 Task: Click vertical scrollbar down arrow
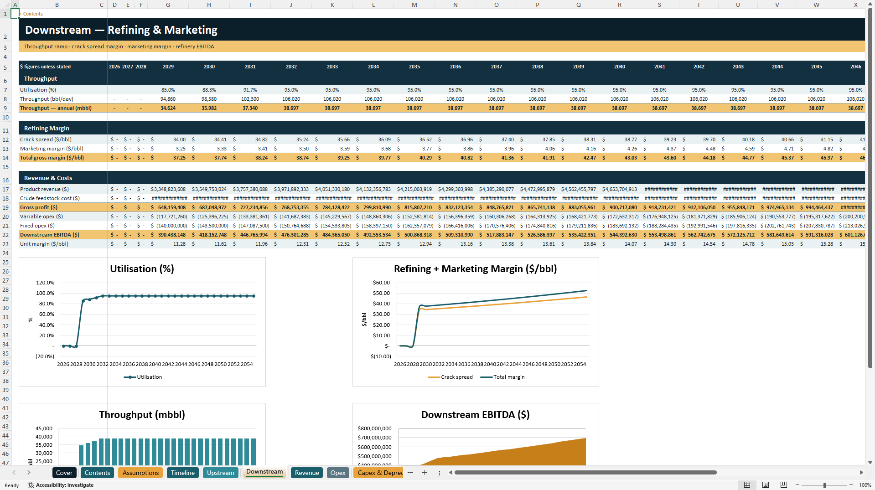[870, 462]
